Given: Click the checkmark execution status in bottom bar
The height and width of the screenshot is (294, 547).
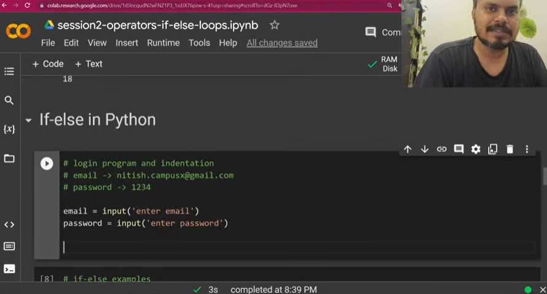Looking at the screenshot, I should pos(197,290).
